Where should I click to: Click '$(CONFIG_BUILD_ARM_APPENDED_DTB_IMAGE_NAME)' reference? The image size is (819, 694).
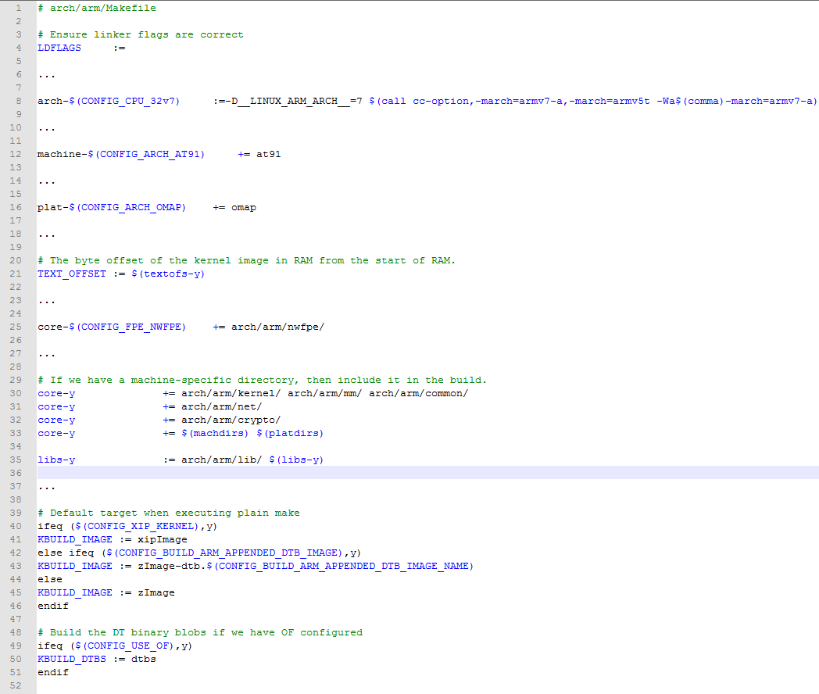coord(340,566)
